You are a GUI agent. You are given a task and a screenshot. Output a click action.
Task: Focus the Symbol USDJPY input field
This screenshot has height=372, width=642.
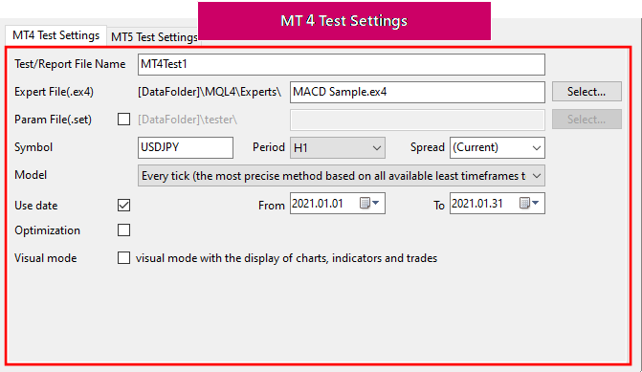(186, 147)
